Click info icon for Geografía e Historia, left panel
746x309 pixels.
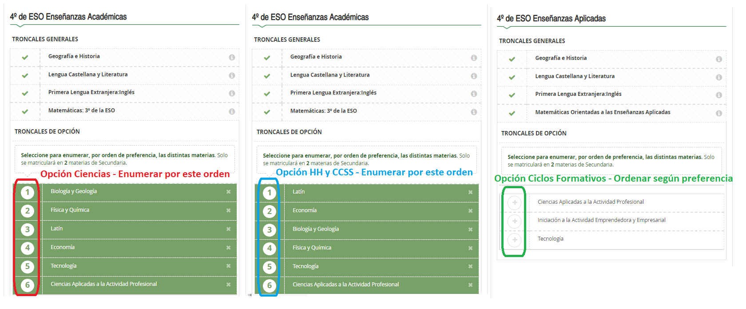click(232, 57)
